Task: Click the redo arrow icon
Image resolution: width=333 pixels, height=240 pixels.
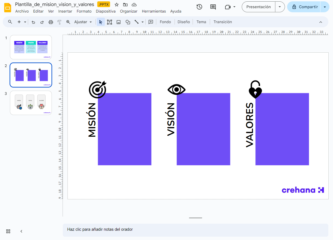Action: coord(42,22)
